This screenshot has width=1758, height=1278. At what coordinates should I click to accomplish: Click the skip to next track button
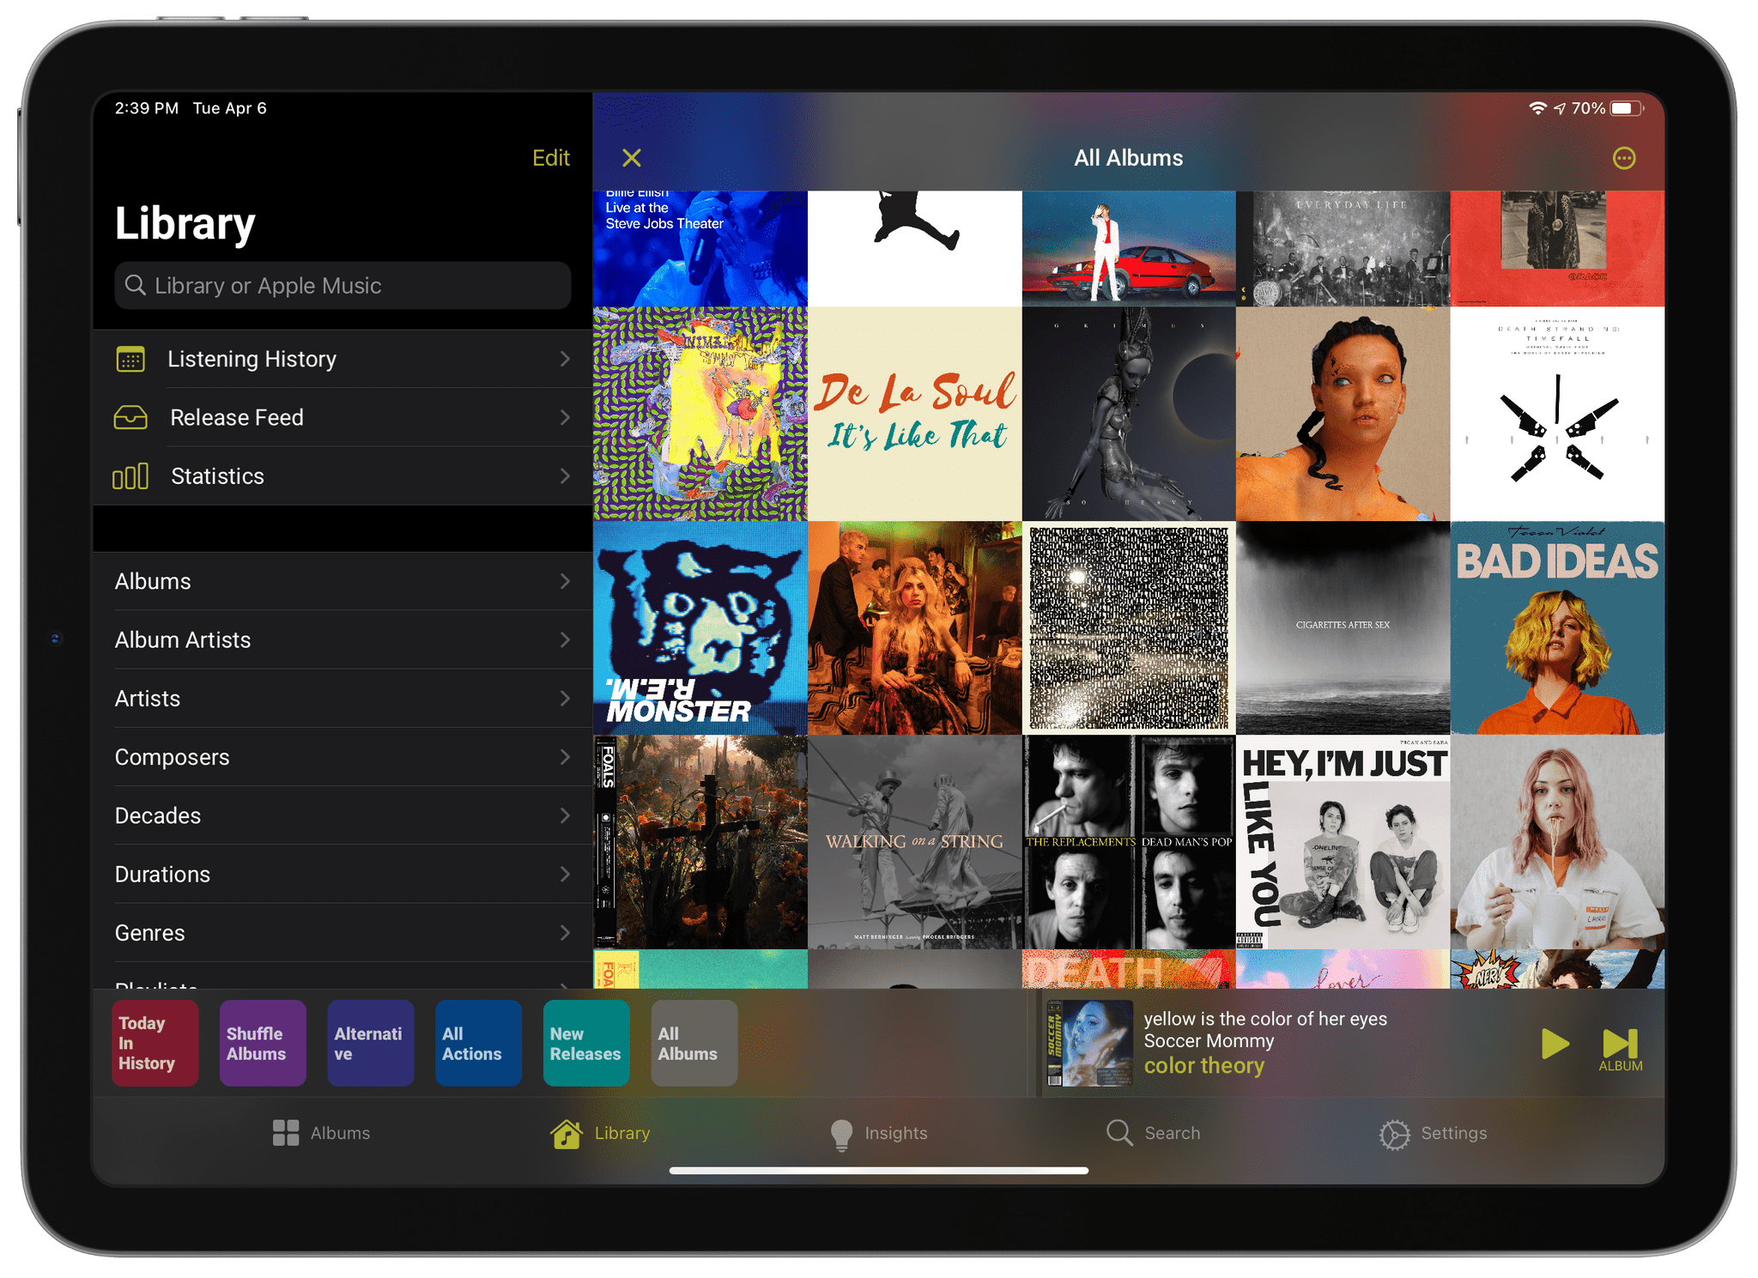1617,1040
